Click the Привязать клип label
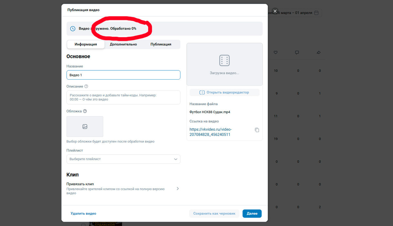This screenshot has height=226, width=393. point(80,184)
